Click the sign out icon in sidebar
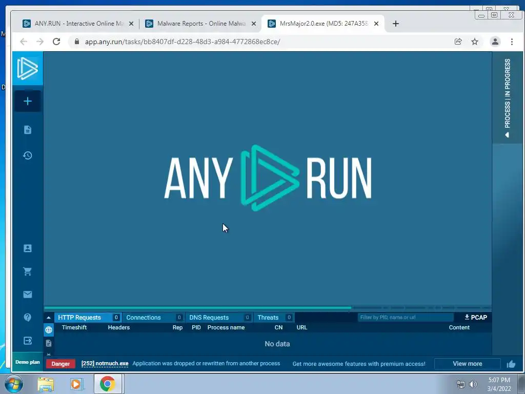Screen dimensions: 525x394 [x=28, y=341]
